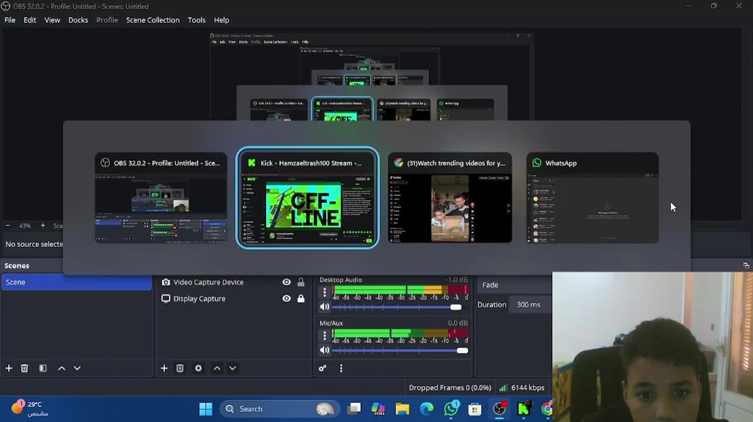Zoom out the preview with minus

8,226
